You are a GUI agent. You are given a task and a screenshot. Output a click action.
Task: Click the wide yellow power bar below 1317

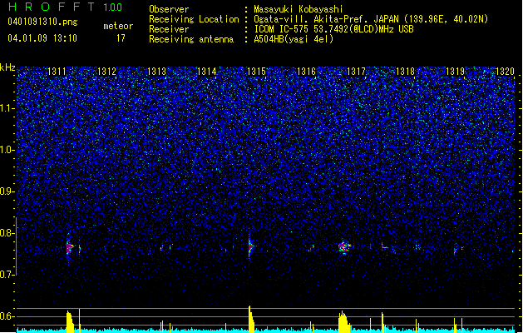pos(343,321)
